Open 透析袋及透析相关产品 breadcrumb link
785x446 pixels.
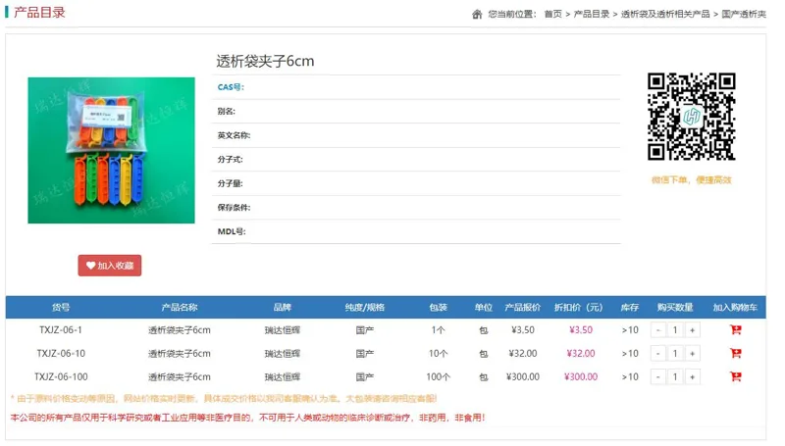(x=665, y=14)
